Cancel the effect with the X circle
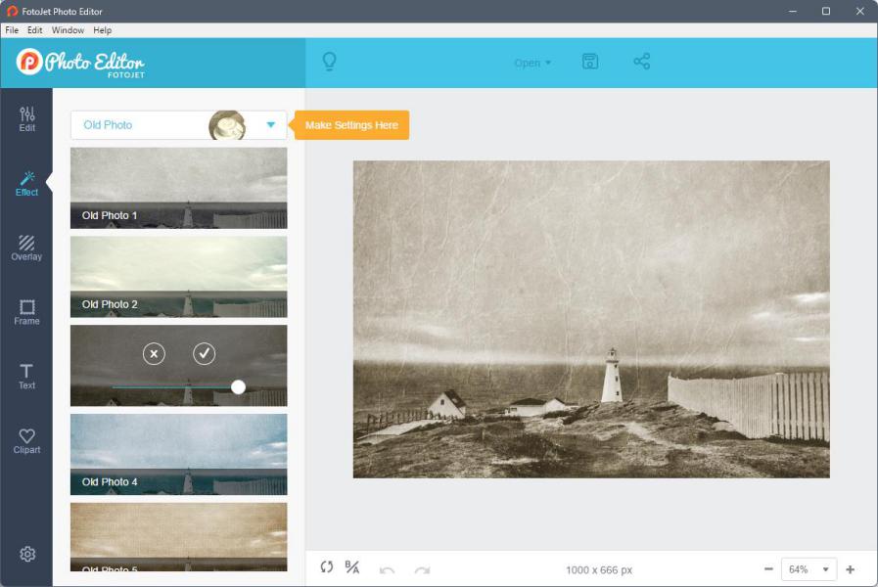This screenshot has height=587, width=878. (154, 353)
